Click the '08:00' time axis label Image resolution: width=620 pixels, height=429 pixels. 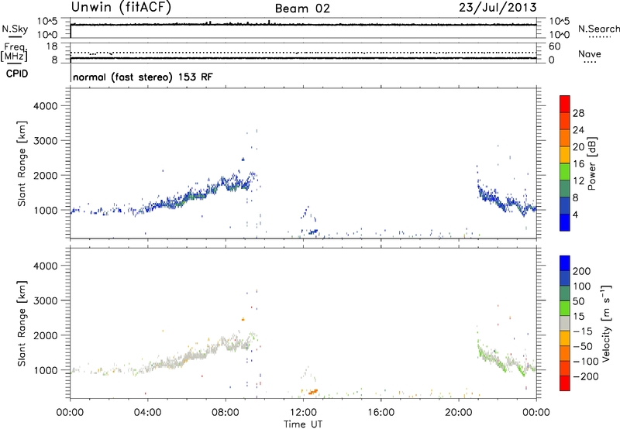click(226, 413)
